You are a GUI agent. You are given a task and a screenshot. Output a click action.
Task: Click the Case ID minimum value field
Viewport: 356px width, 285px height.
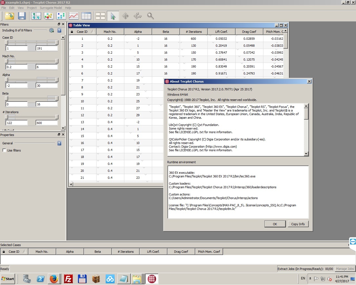17,48
